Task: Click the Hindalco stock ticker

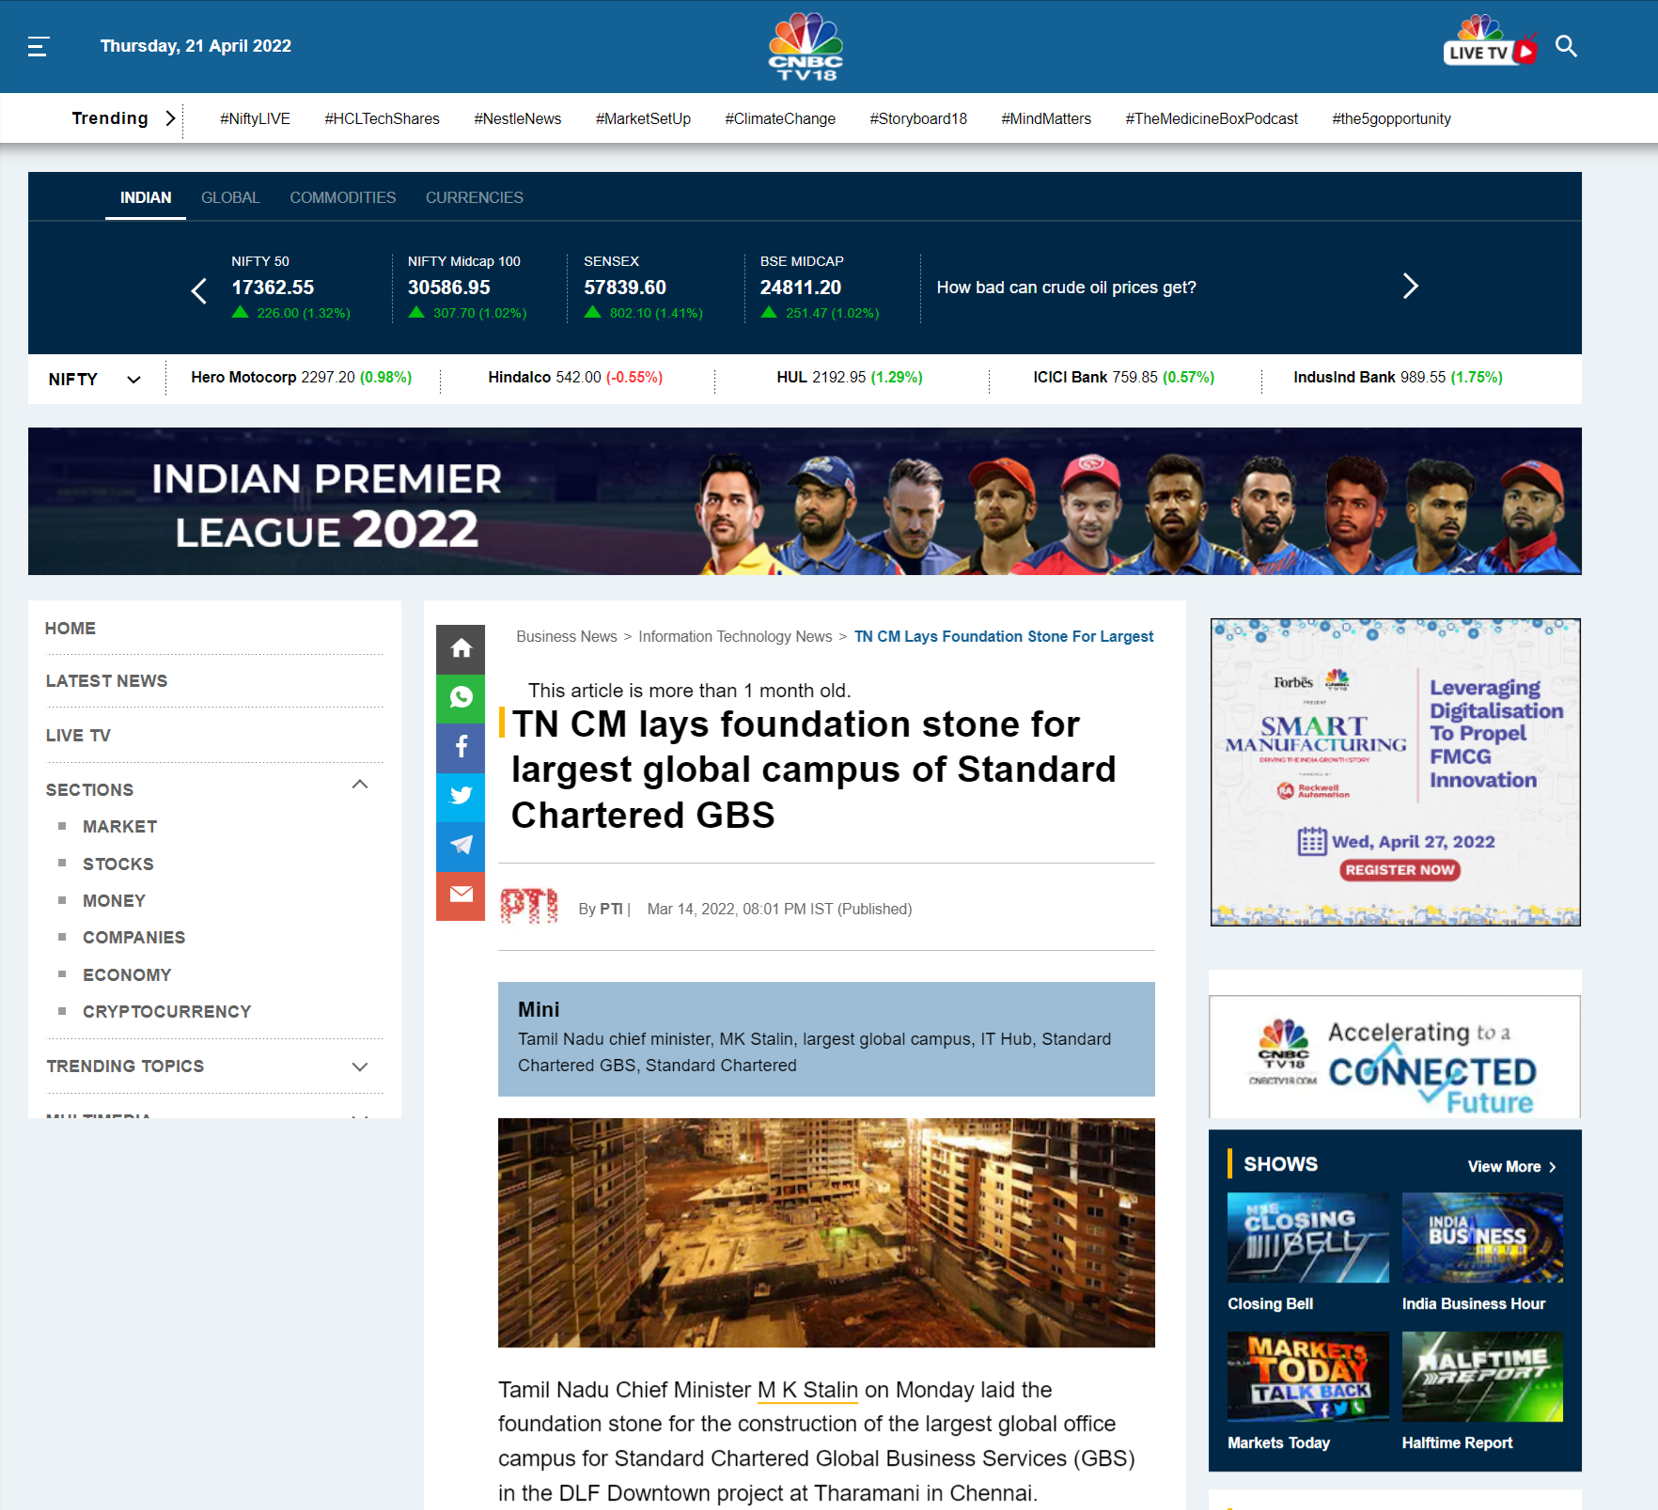Action: click(575, 378)
